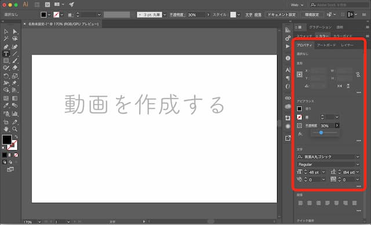Select the Hand tool
The height and width of the screenshot is (225, 371).
pyautogui.click(x=6, y=129)
